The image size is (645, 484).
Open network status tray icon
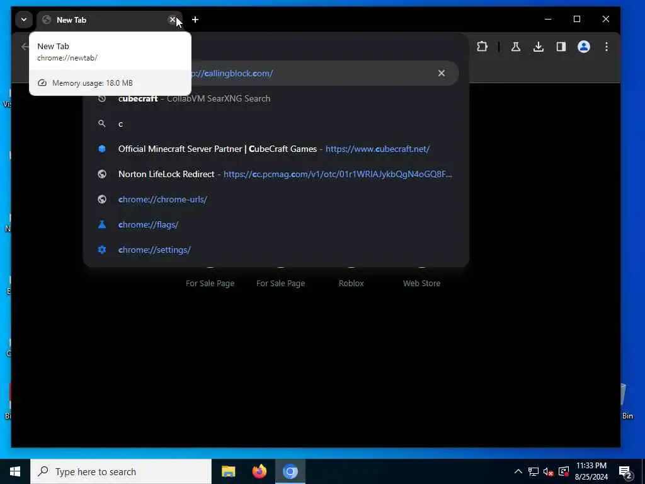[533, 471]
